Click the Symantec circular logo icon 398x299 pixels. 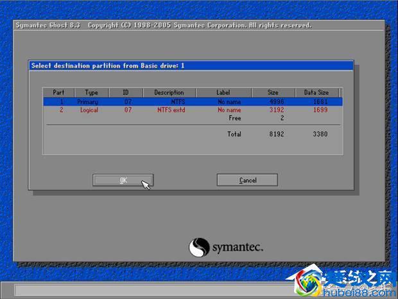(x=199, y=248)
